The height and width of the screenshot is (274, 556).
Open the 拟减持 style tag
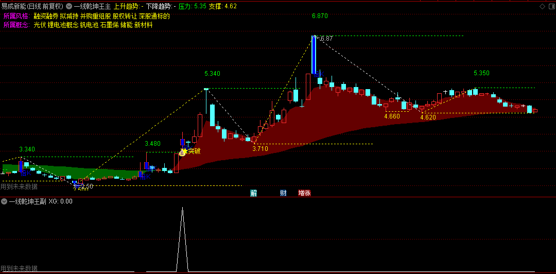click(x=69, y=16)
